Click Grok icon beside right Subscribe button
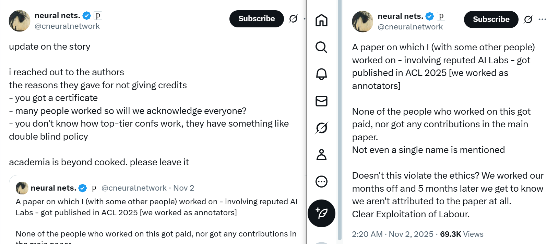 pyautogui.click(x=528, y=20)
